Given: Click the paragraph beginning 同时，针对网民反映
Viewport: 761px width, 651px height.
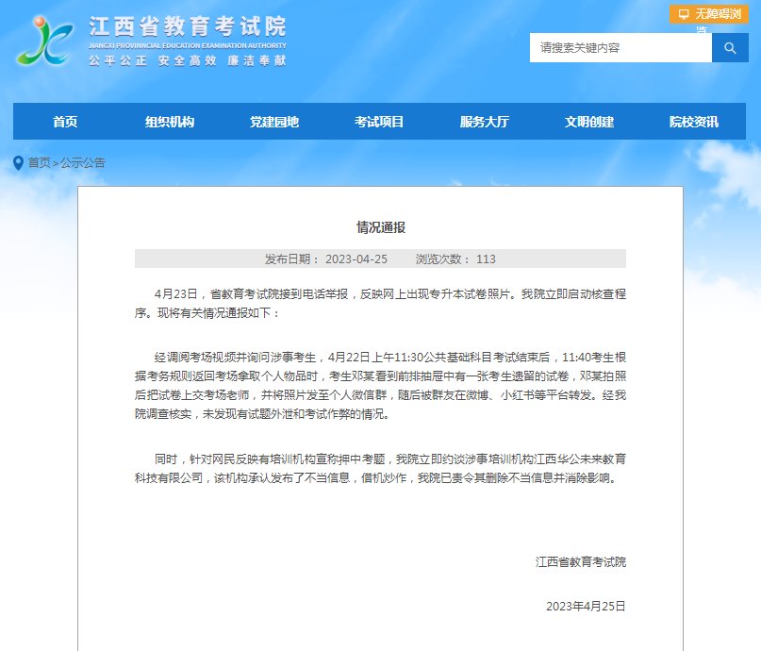Looking at the screenshot, I should (x=381, y=469).
